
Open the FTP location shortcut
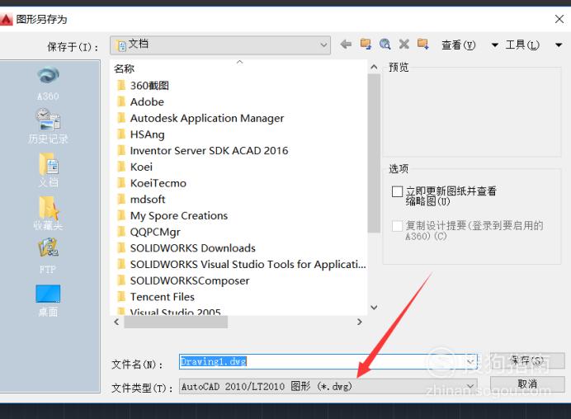48,256
